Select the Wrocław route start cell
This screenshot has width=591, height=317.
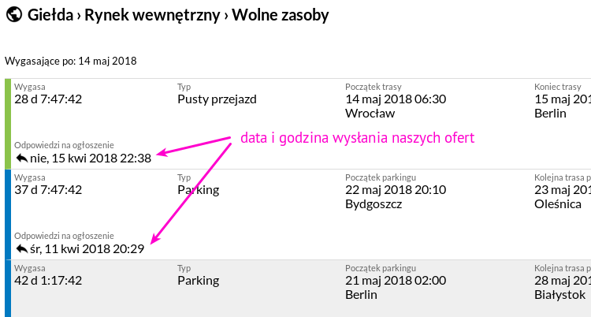pos(396,100)
